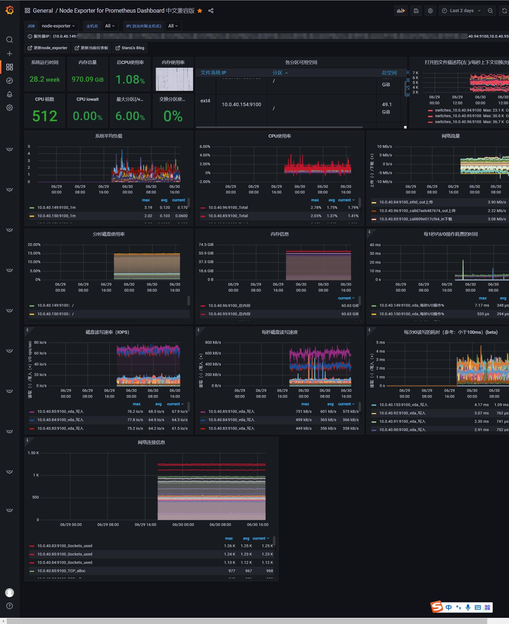The width and height of the screenshot is (509, 624).
Task: Click the partition table horizontal scrollbar
Action: tap(279, 127)
